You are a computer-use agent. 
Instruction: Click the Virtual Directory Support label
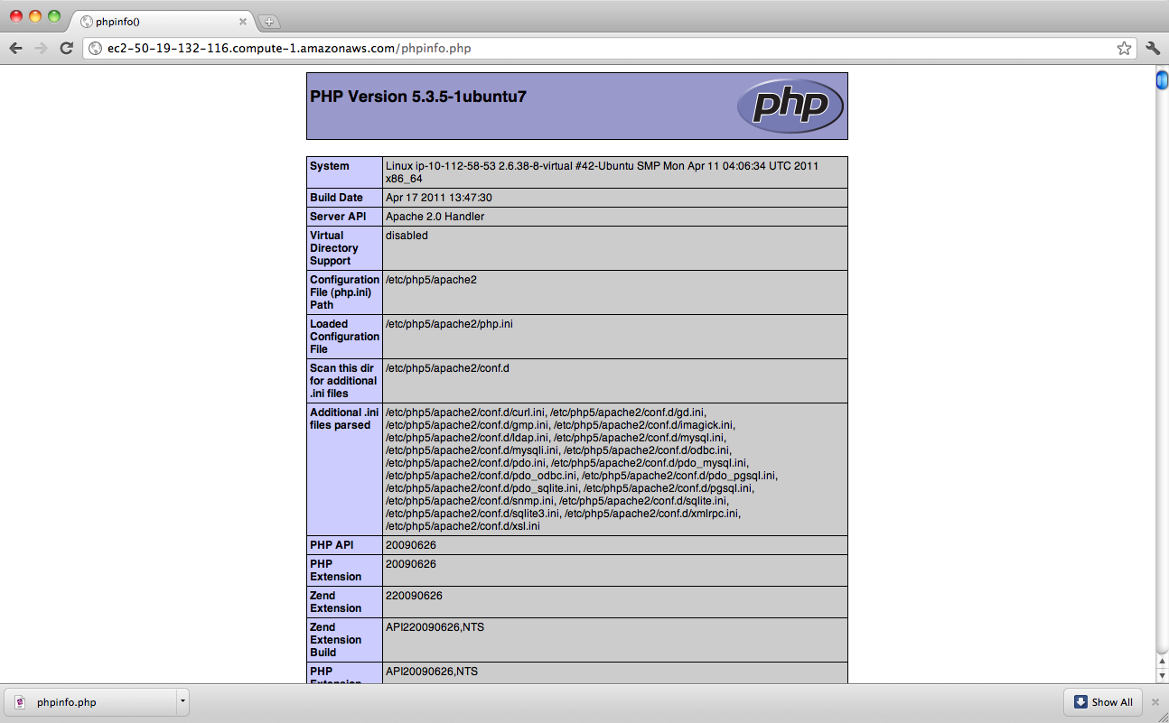pos(334,248)
